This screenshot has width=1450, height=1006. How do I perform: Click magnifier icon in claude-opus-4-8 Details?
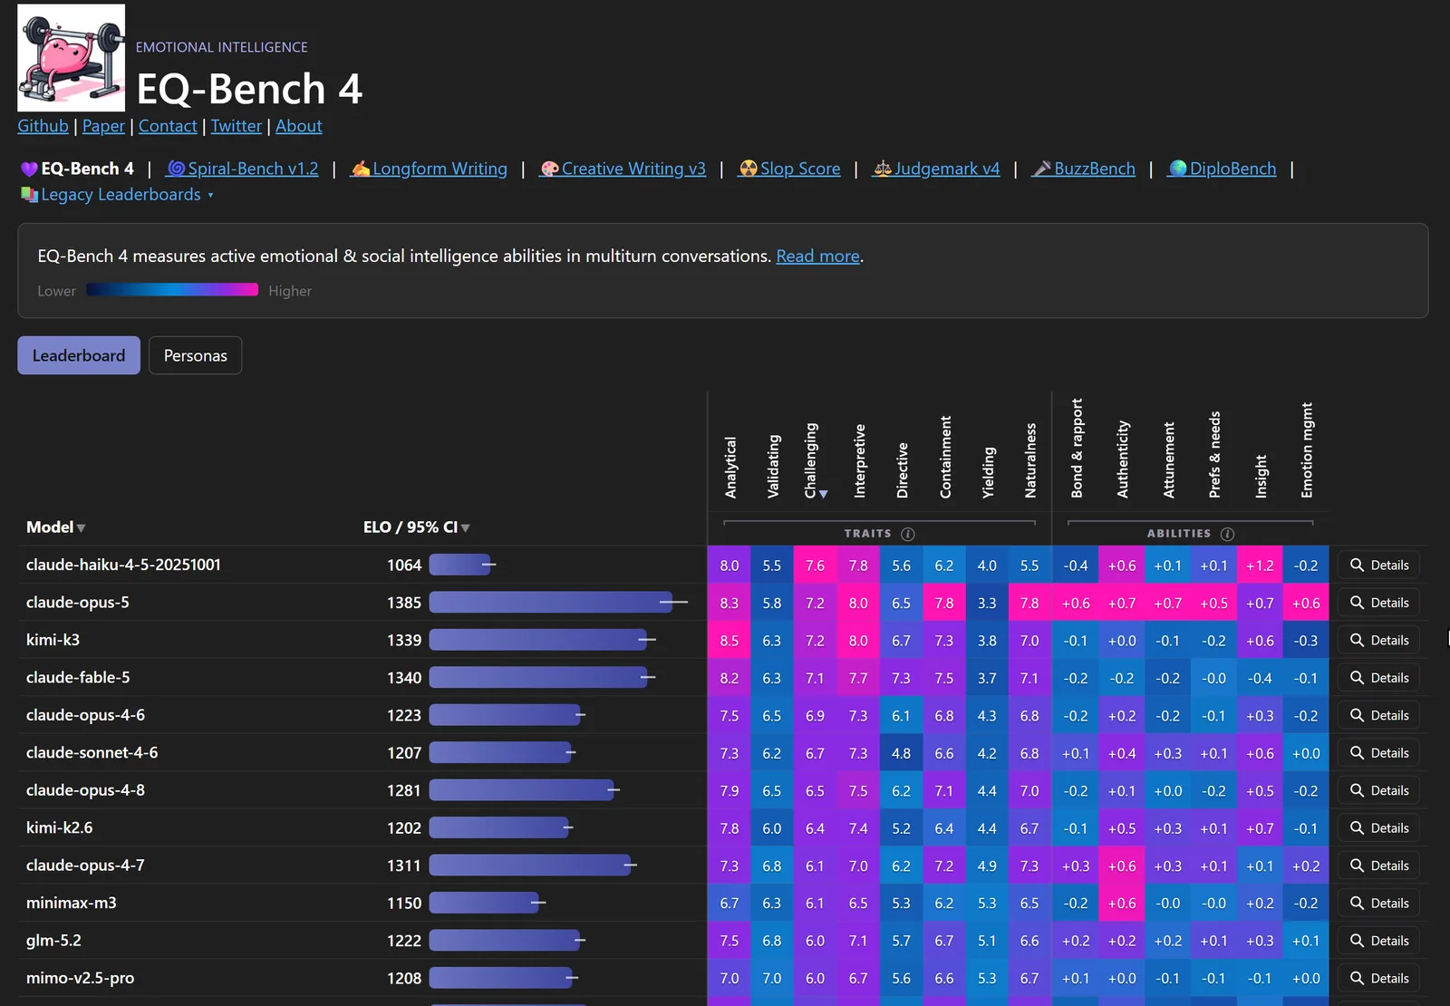(x=1357, y=790)
